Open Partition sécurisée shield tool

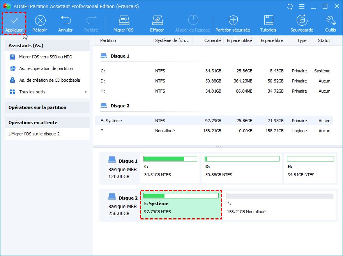click(x=233, y=21)
